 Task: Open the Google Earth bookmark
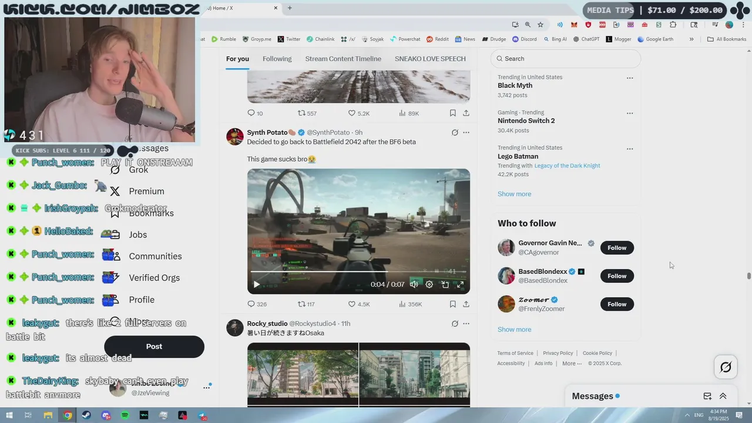click(x=655, y=39)
